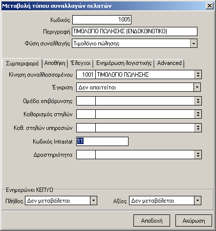Open the Πλήθος dropdown arrow
The width and height of the screenshot is (216, 231).
click(x=93, y=200)
